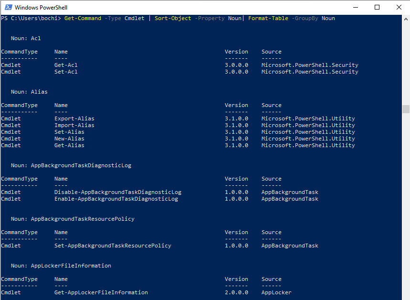Click the Noun: Alias group header

coord(29,92)
